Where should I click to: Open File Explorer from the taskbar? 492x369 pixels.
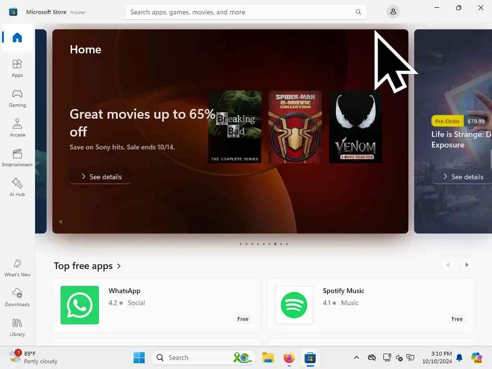tap(268, 357)
